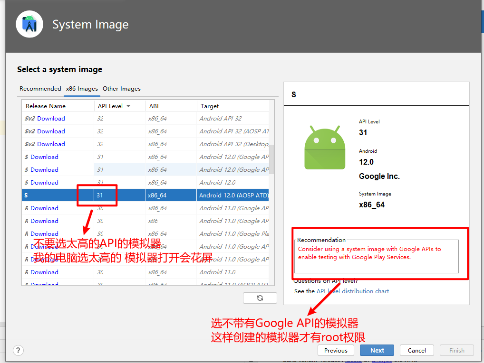Click the green Android robot image

click(325, 148)
